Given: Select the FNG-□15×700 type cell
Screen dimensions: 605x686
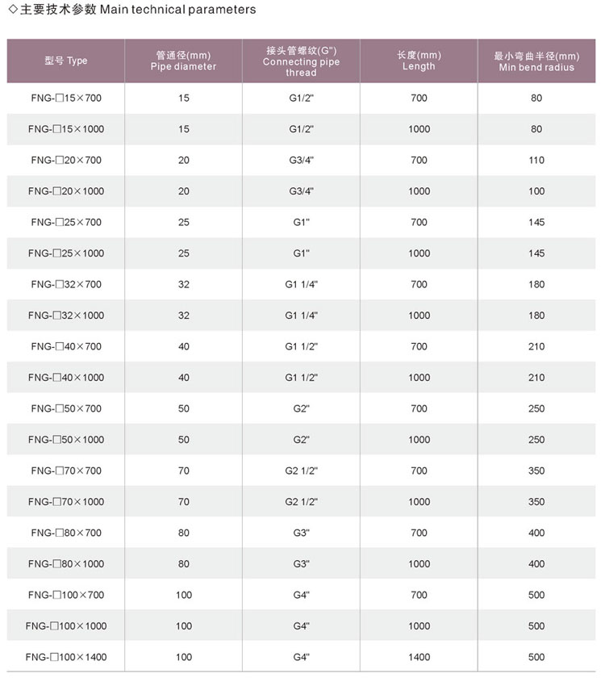Looking at the screenshot, I should click(66, 98).
